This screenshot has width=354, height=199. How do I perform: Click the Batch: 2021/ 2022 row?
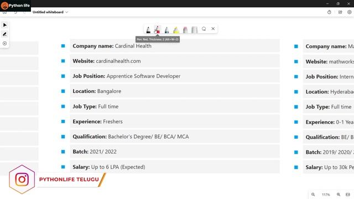point(175,151)
